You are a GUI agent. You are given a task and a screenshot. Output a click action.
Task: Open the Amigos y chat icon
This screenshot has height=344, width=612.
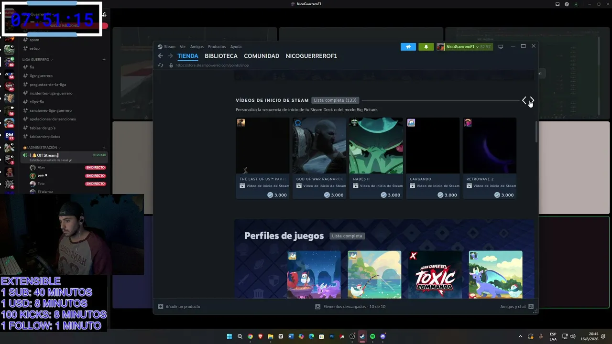531,307
